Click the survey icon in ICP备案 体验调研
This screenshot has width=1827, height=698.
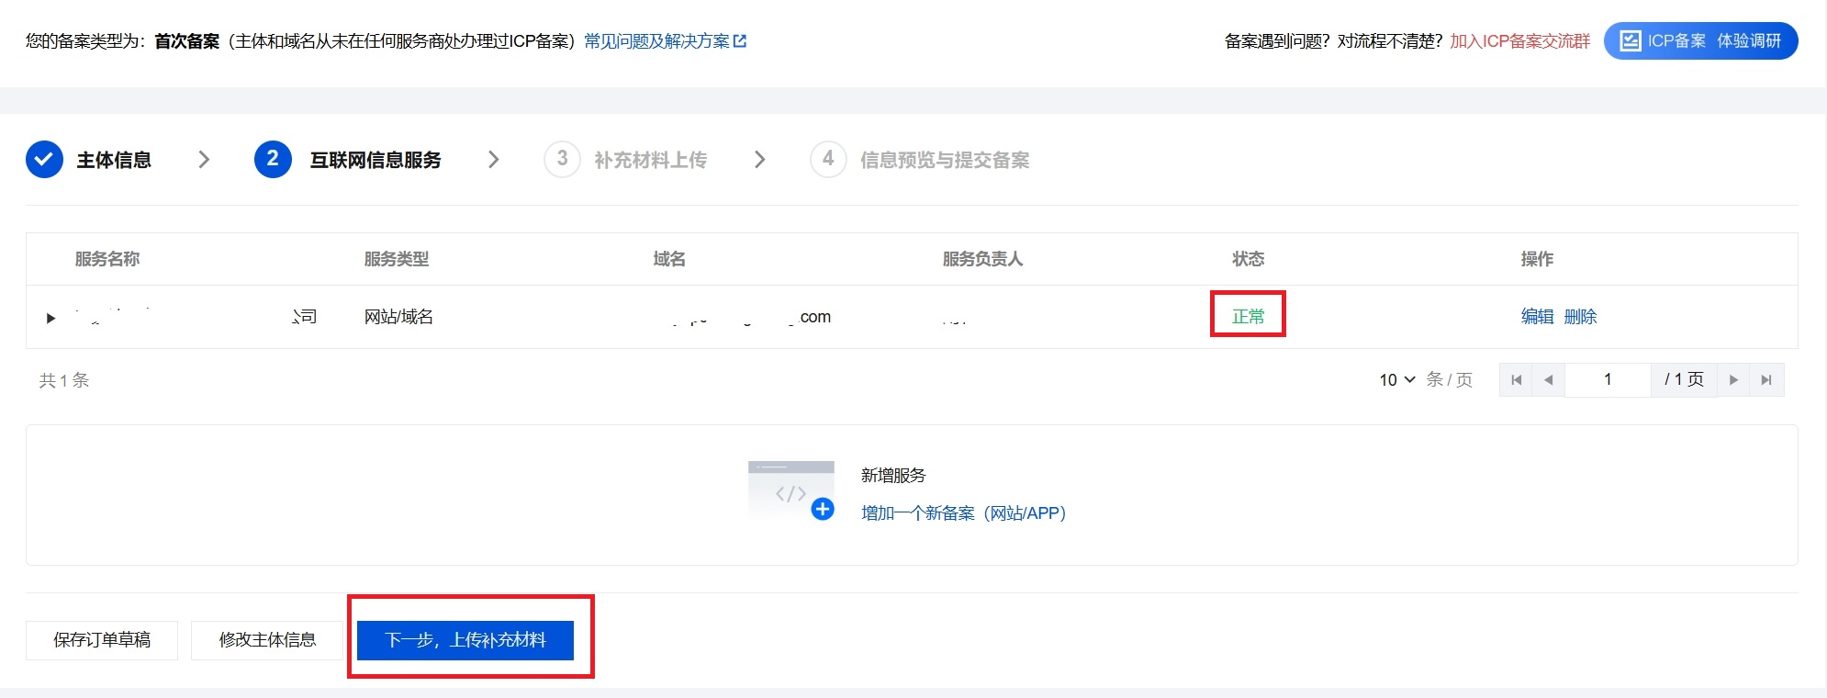coord(1630,41)
